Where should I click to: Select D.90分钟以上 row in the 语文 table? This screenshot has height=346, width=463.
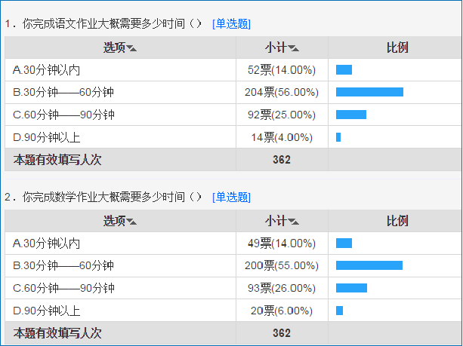(x=233, y=137)
